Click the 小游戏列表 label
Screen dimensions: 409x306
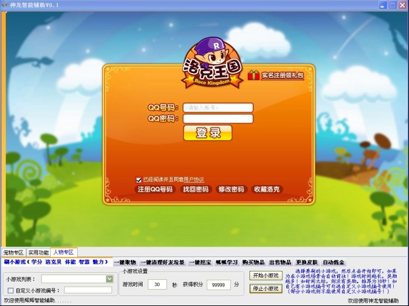coord(20,279)
